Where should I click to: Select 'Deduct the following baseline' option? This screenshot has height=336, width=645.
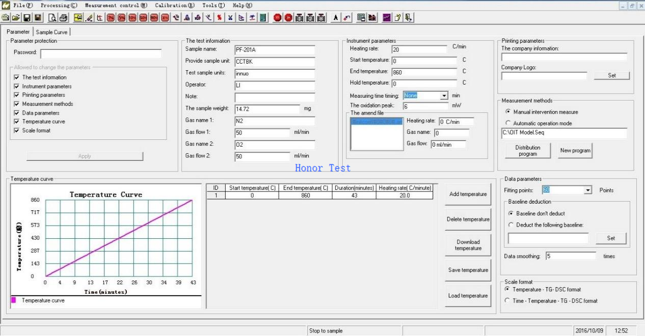point(511,225)
